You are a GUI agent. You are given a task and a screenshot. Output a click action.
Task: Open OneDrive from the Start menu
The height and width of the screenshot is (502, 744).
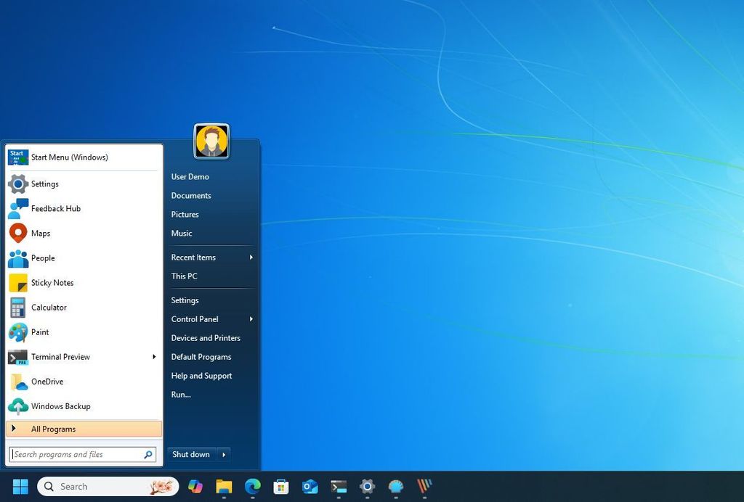pyautogui.click(x=47, y=382)
